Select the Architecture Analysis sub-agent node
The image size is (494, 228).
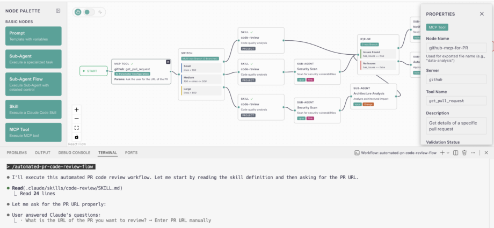(374, 96)
